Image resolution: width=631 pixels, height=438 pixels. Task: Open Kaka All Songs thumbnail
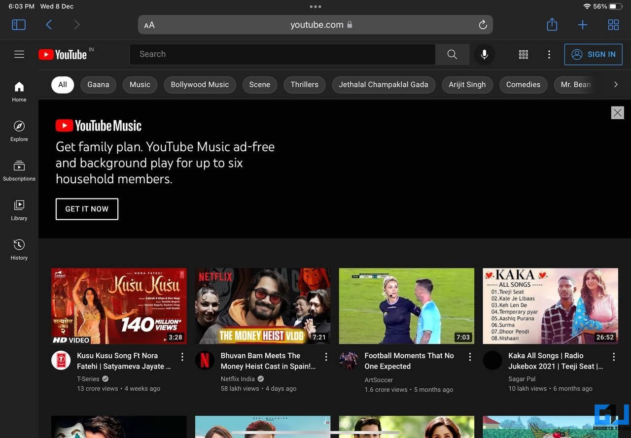pos(551,306)
